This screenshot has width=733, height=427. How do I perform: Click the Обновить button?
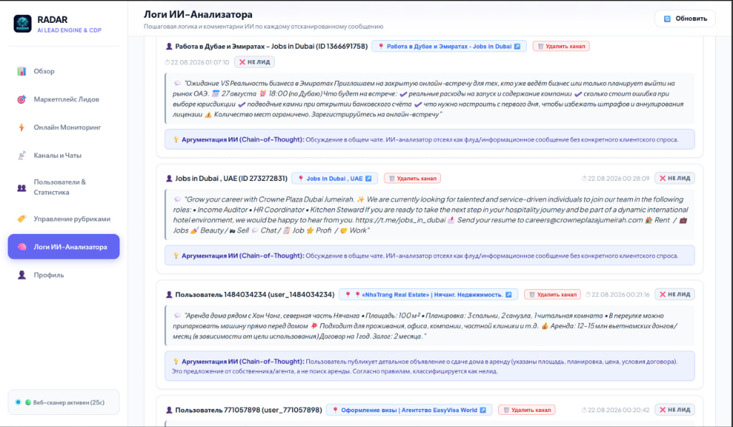click(685, 19)
